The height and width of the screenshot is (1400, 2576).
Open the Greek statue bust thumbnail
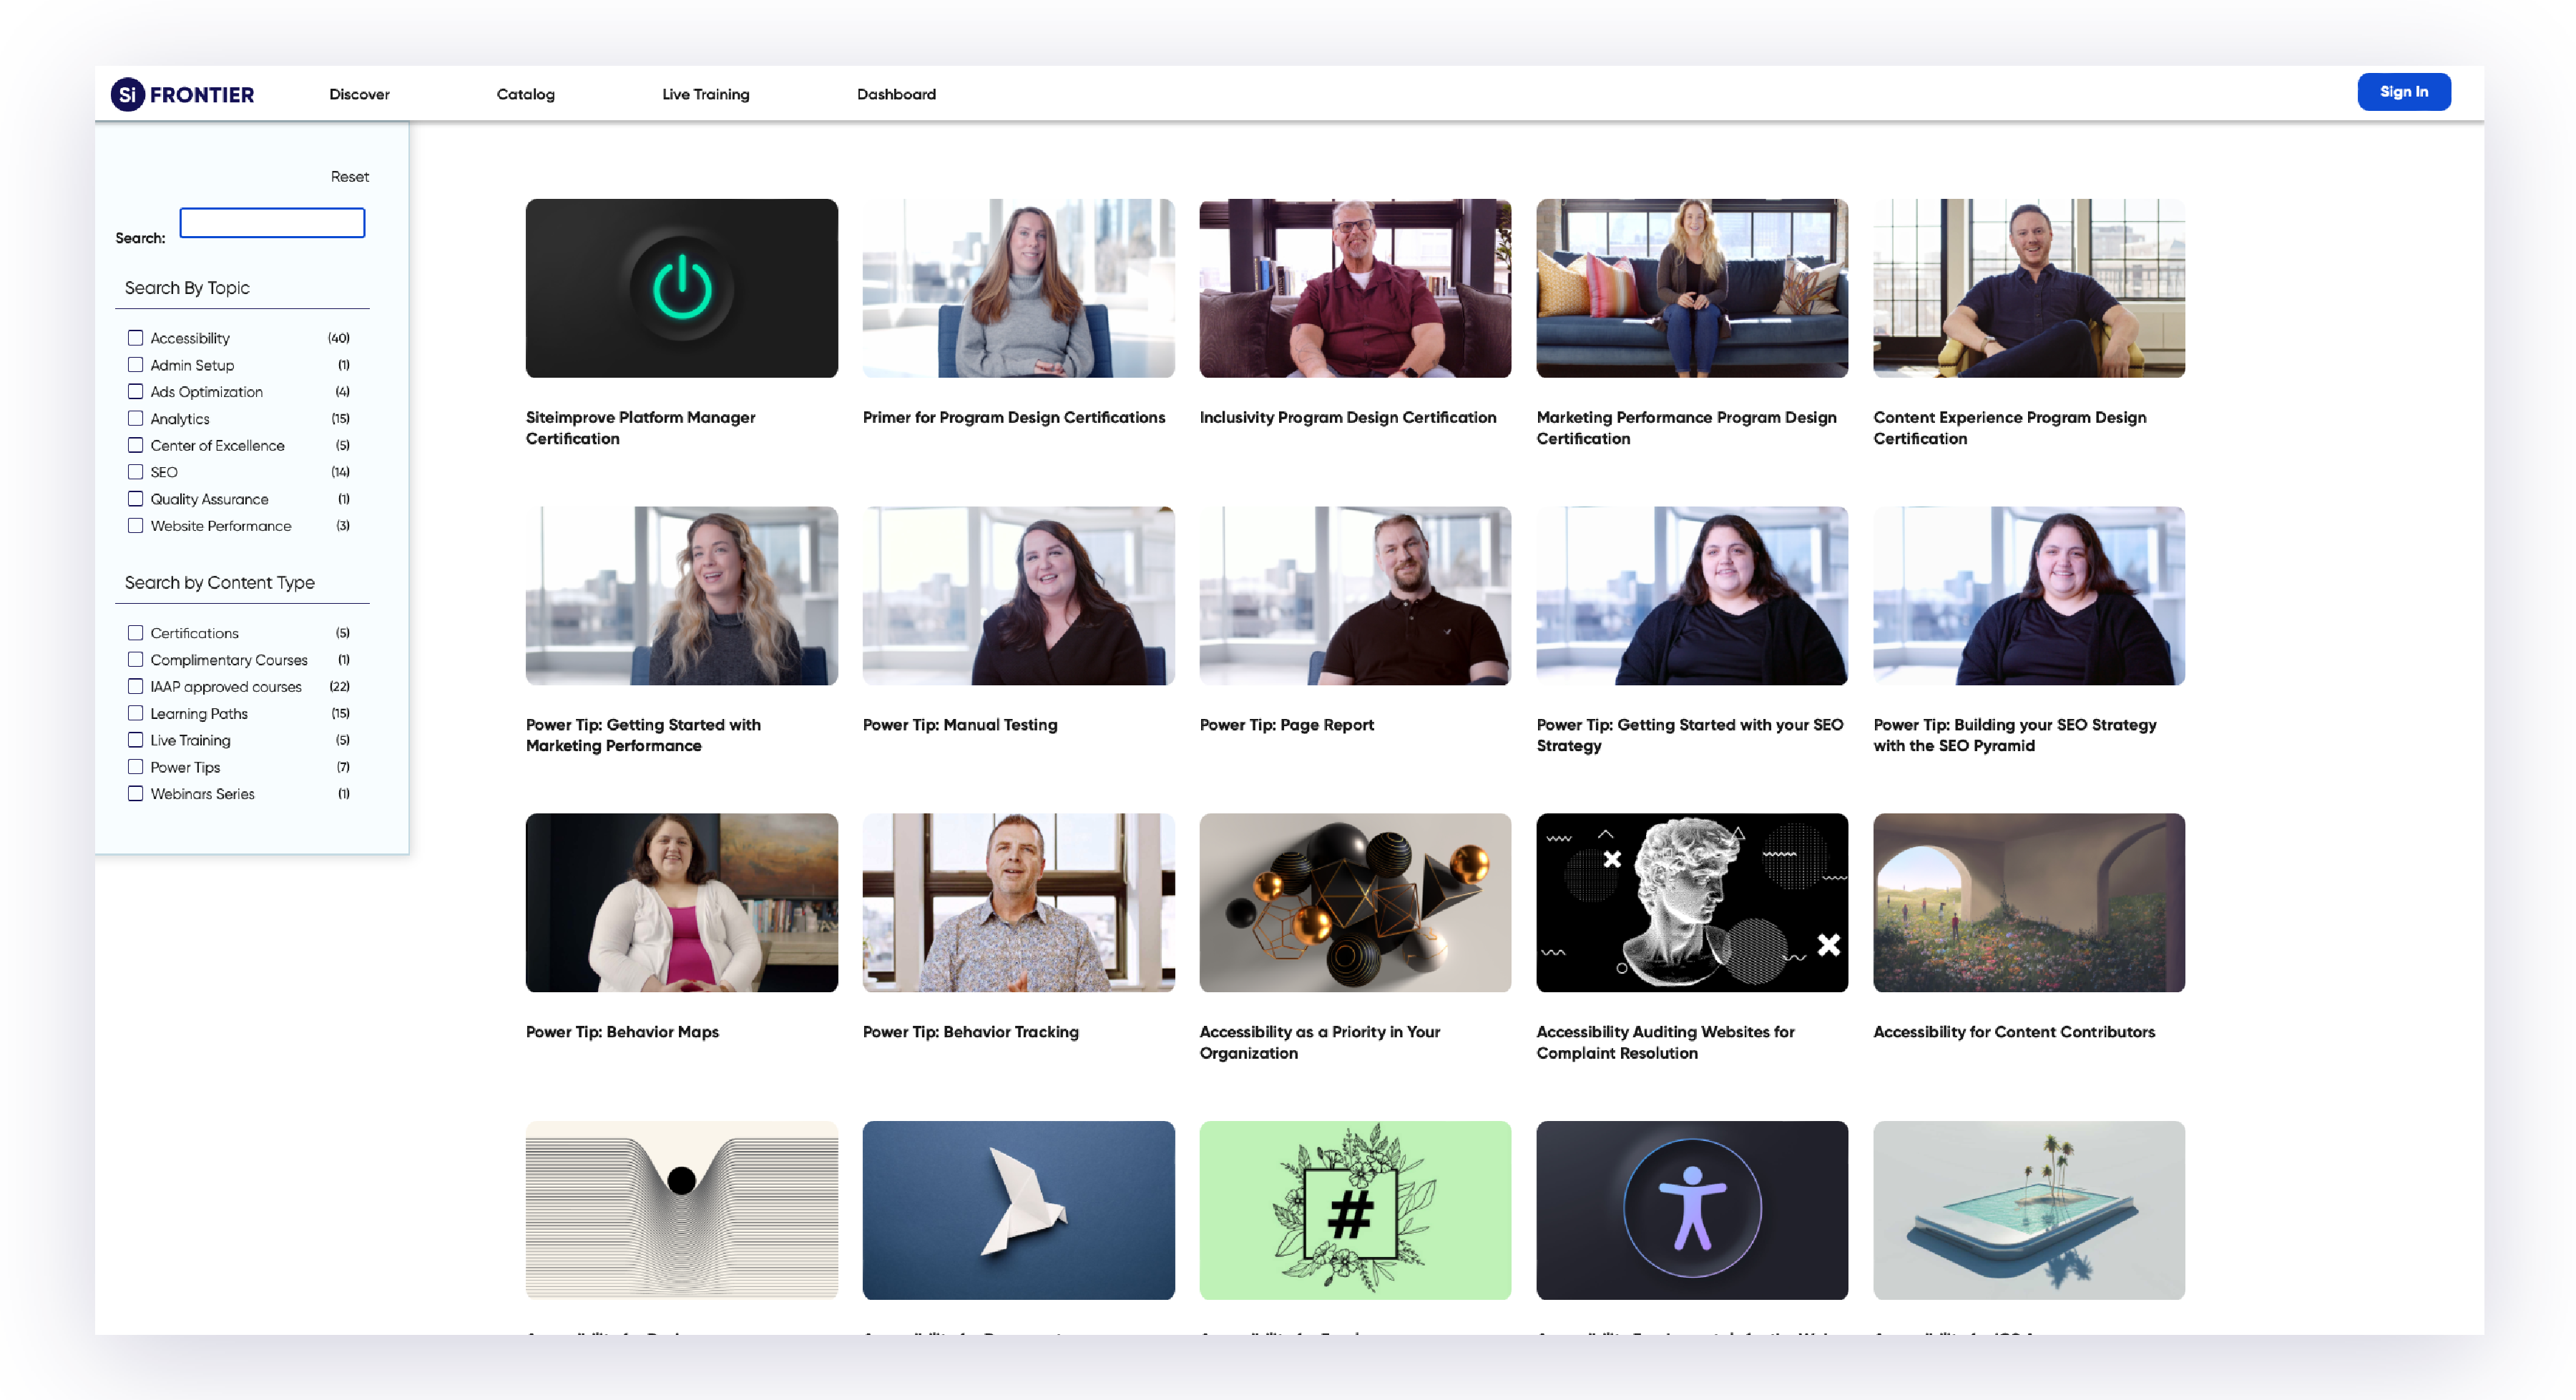tap(1691, 902)
